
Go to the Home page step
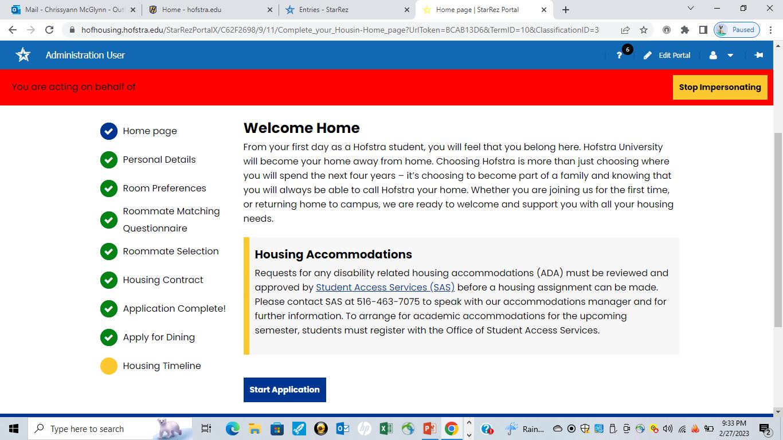(139, 131)
